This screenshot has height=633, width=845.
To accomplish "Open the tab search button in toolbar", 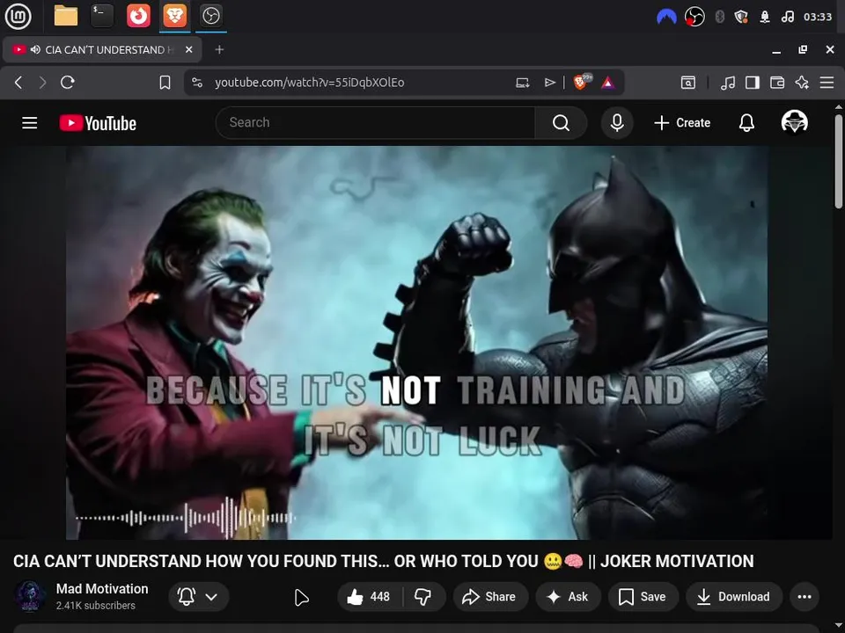I will [x=688, y=83].
